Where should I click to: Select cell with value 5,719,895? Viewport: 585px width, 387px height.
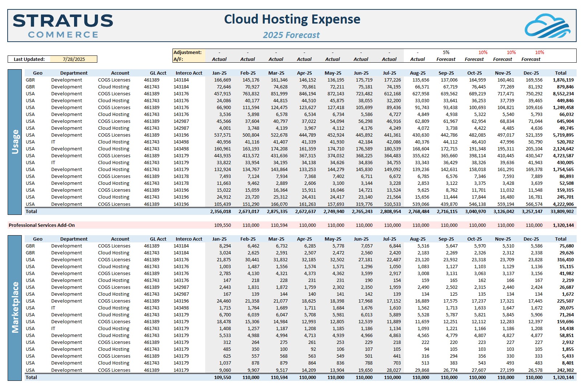(x=563, y=135)
